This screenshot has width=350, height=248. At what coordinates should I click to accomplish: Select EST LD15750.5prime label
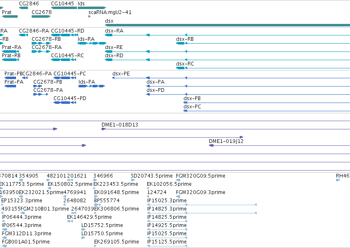(102, 234)
